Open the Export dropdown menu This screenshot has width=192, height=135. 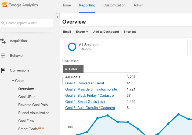pos(82,32)
